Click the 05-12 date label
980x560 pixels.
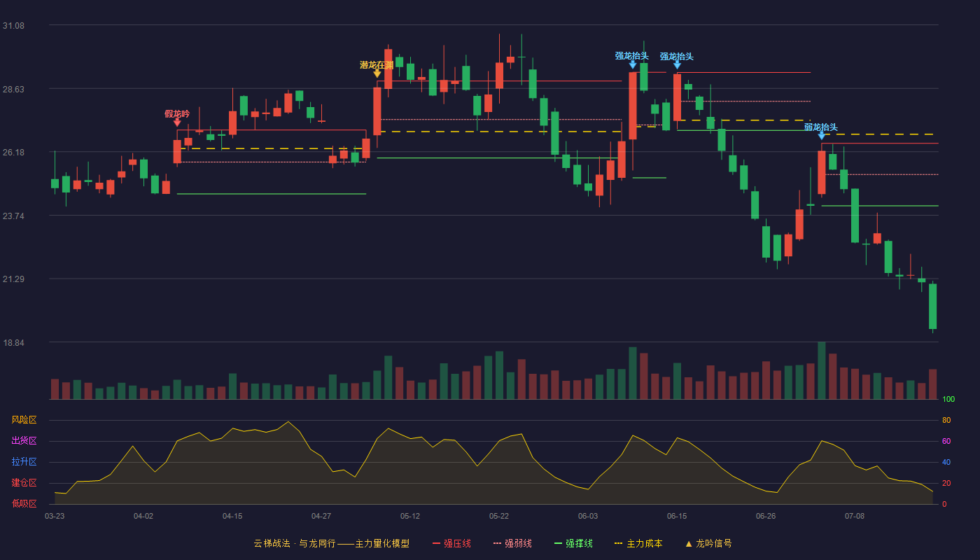point(410,516)
